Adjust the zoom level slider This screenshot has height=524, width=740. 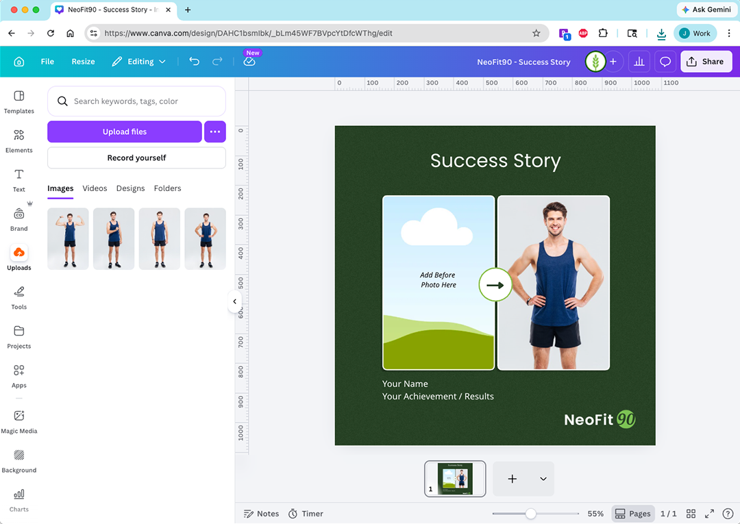point(530,514)
